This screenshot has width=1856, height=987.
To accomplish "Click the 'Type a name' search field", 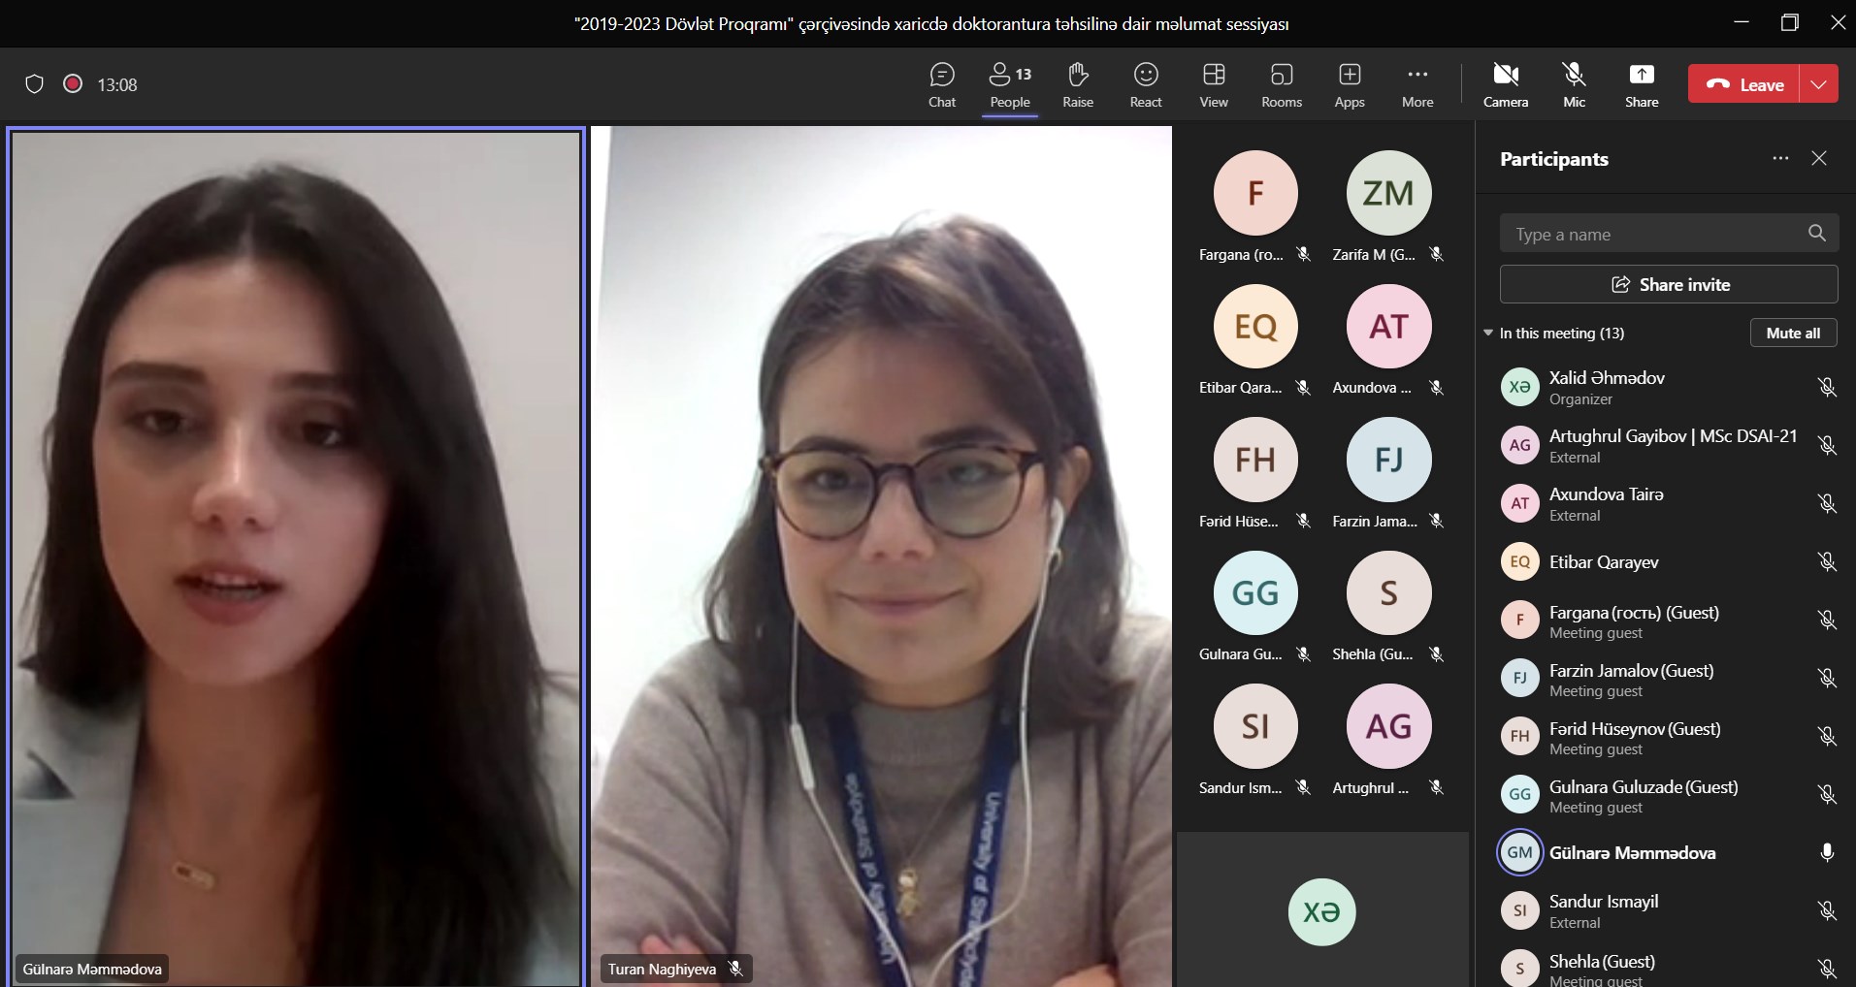I will click(1654, 234).
